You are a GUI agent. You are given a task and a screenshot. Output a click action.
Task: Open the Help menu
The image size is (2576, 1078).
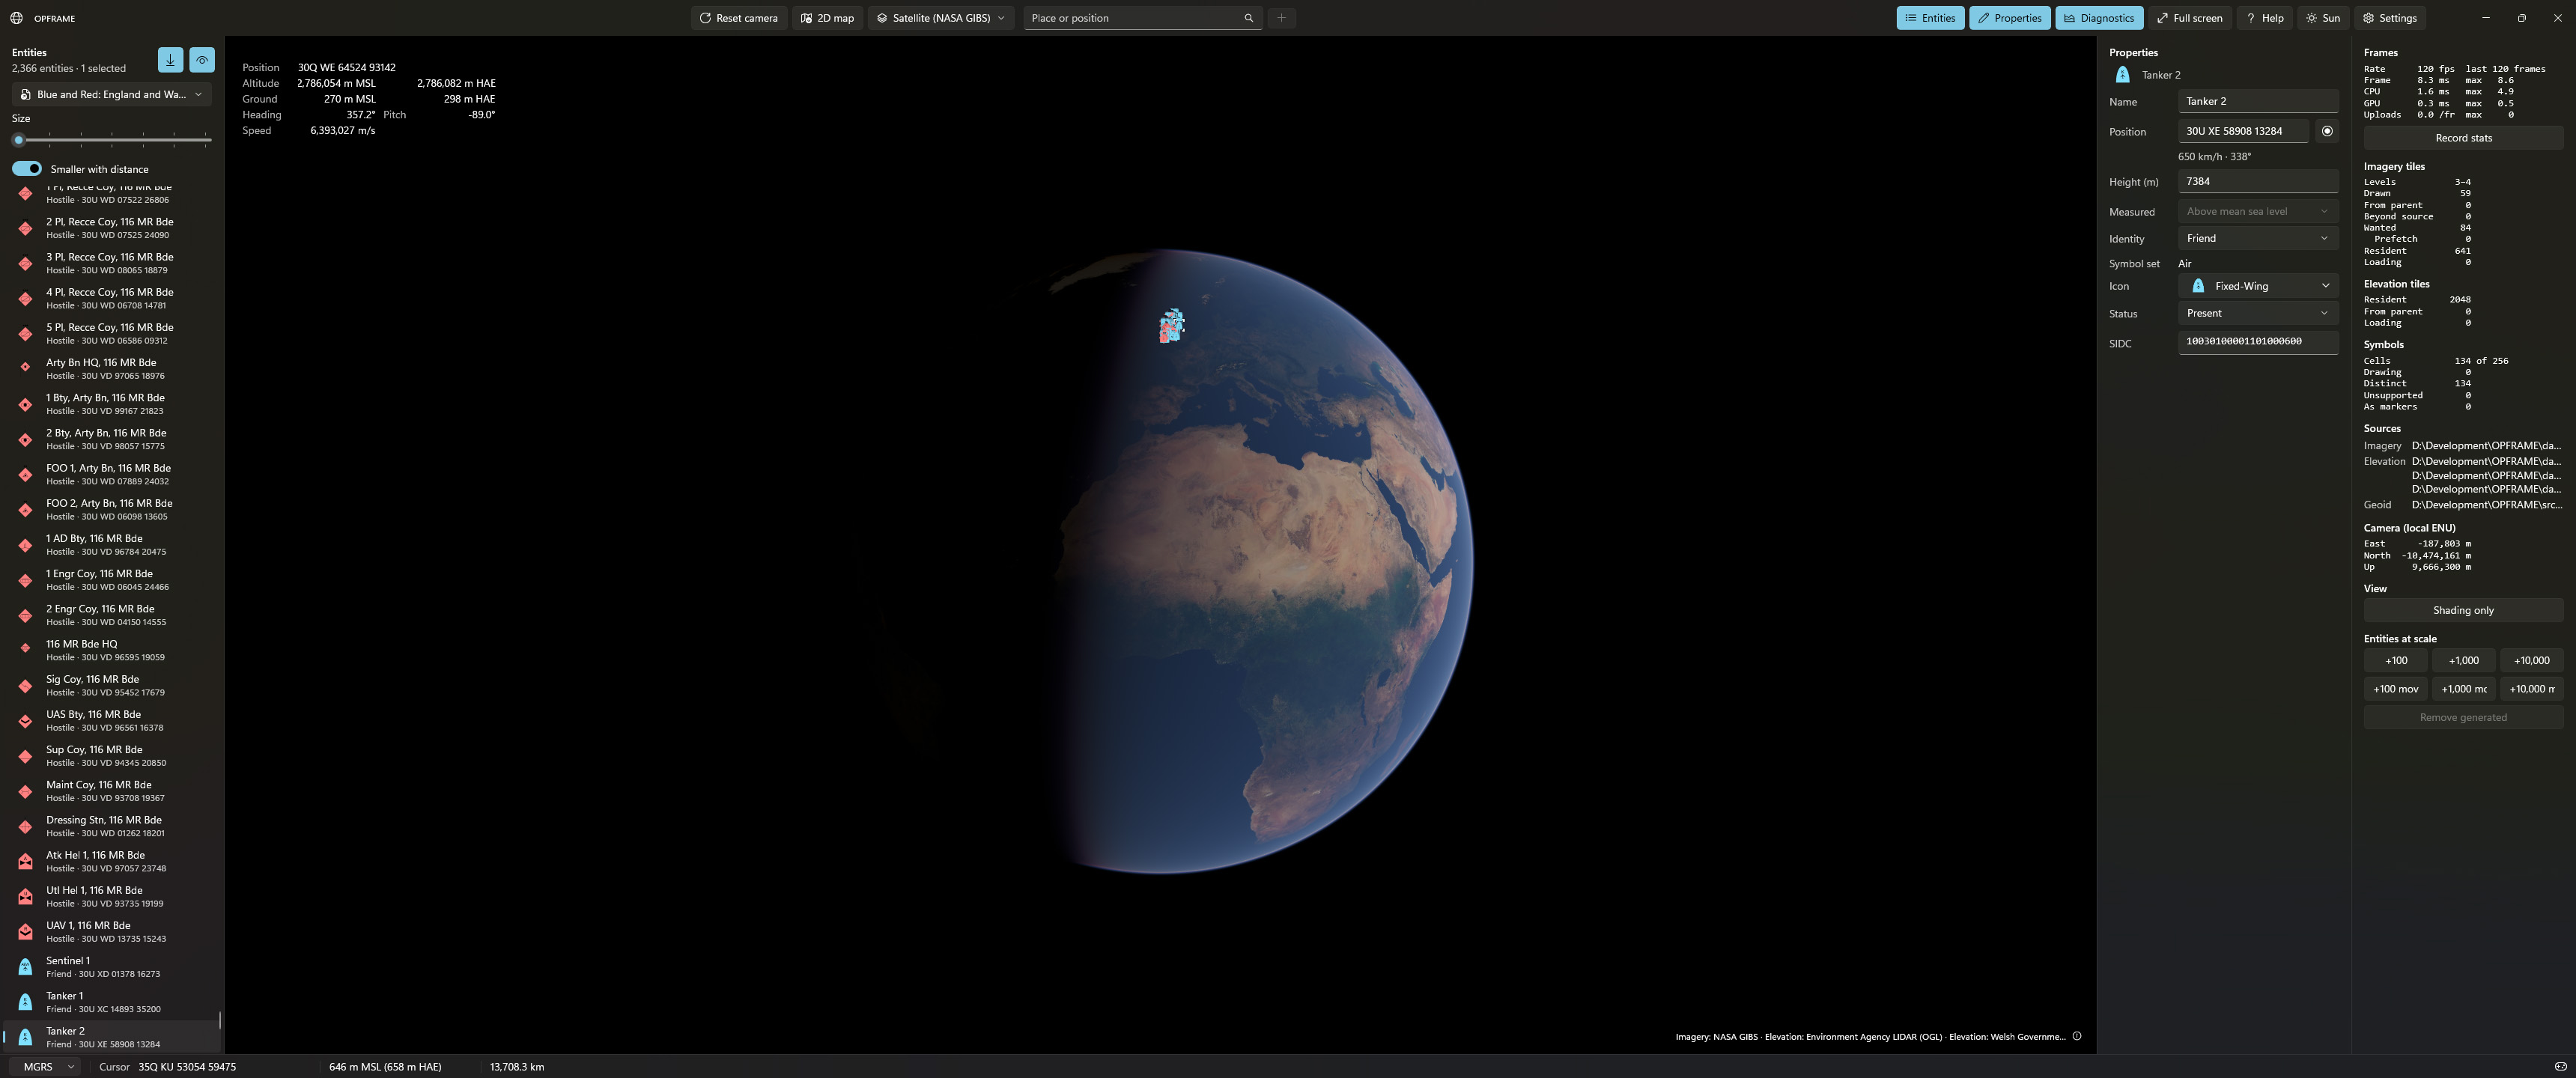click(2264, 18)
